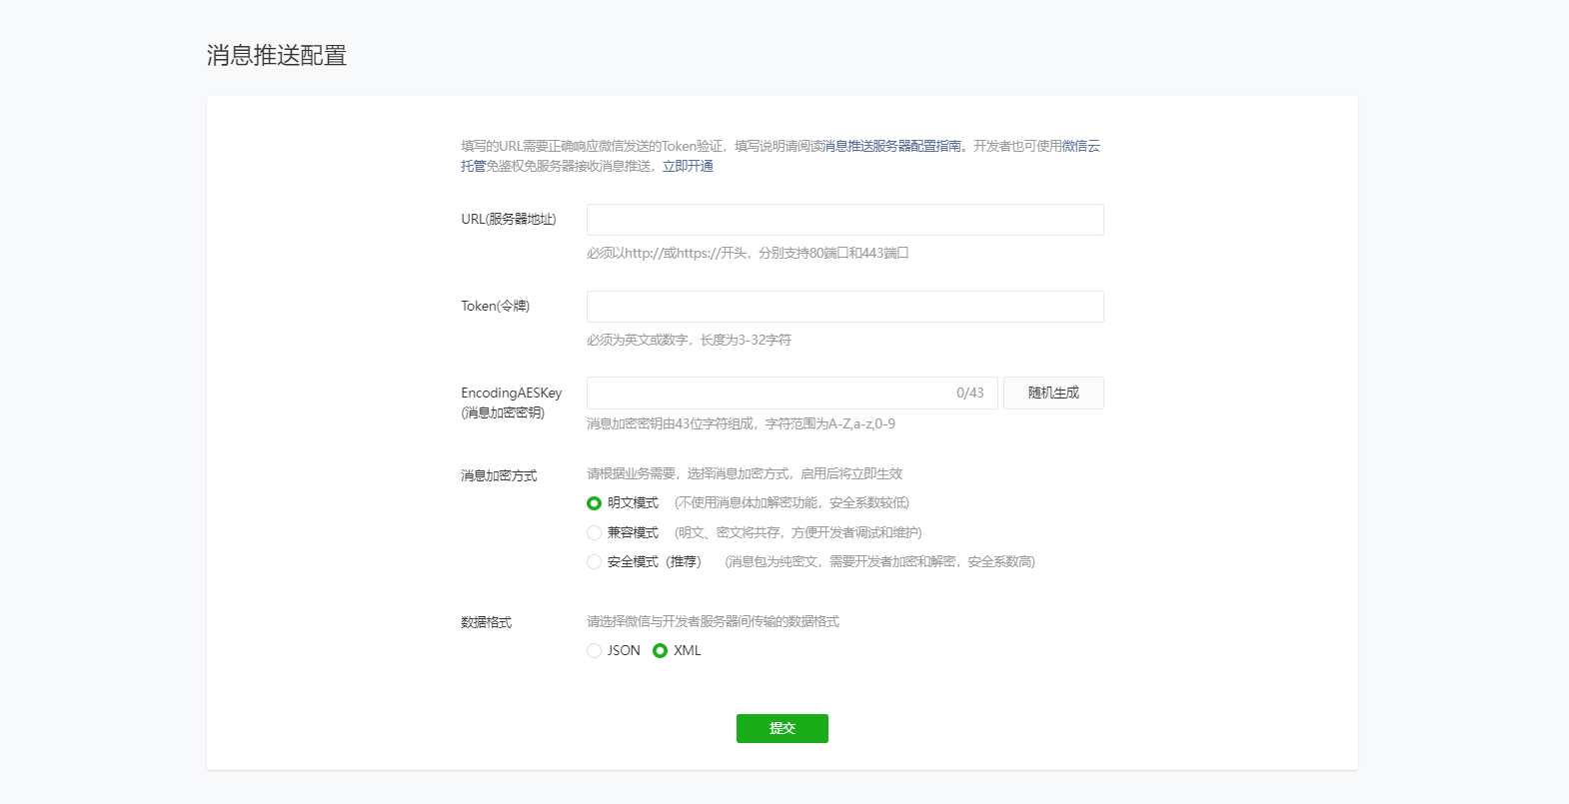Focus the Token (令牌) text box
Image resolution: width=1569 pixels, height=804 pixels.
point(844,307)
